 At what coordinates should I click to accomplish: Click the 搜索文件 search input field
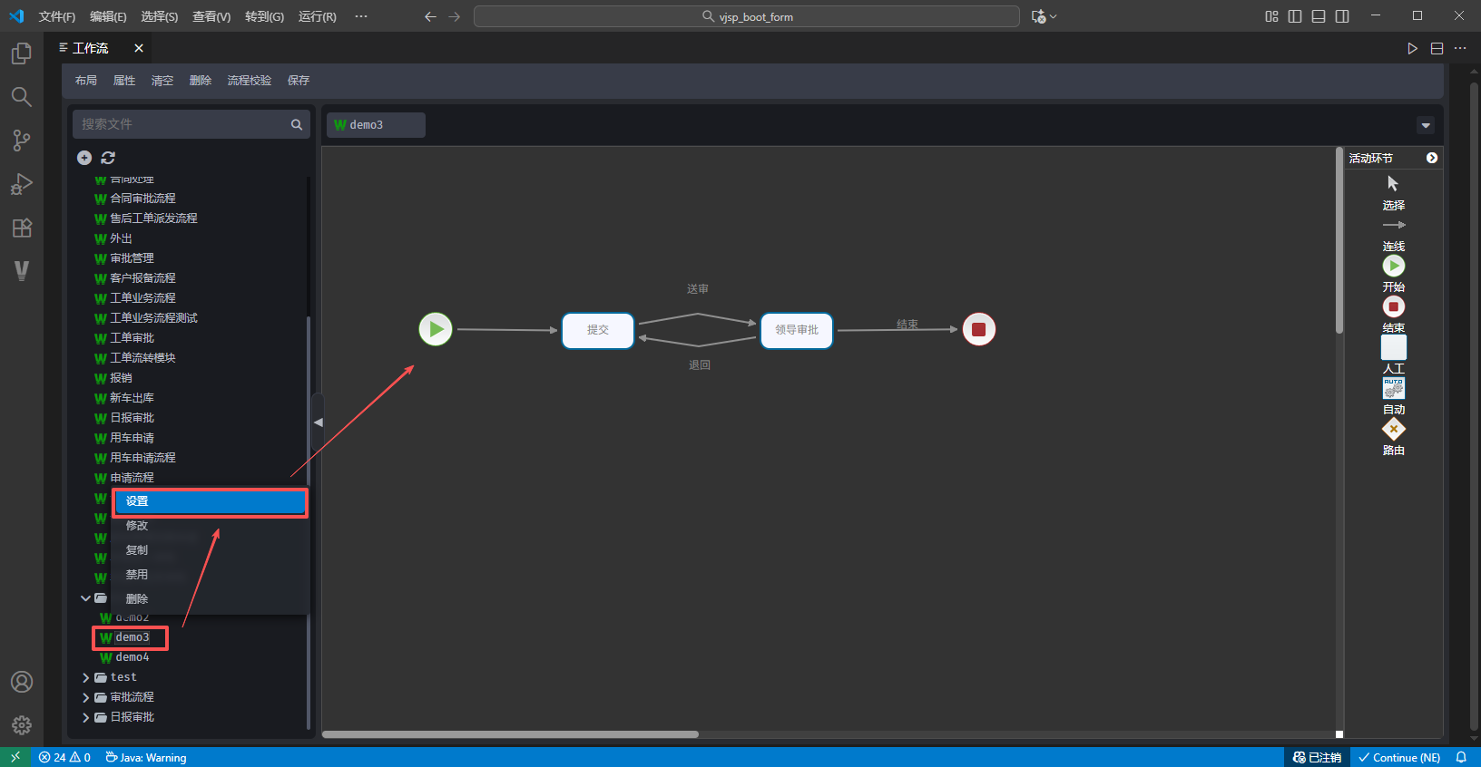pos(181,124)
